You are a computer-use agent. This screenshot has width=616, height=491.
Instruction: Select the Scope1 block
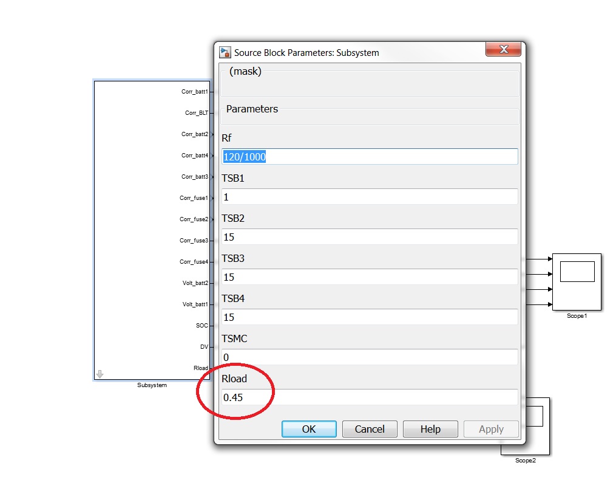576,281
